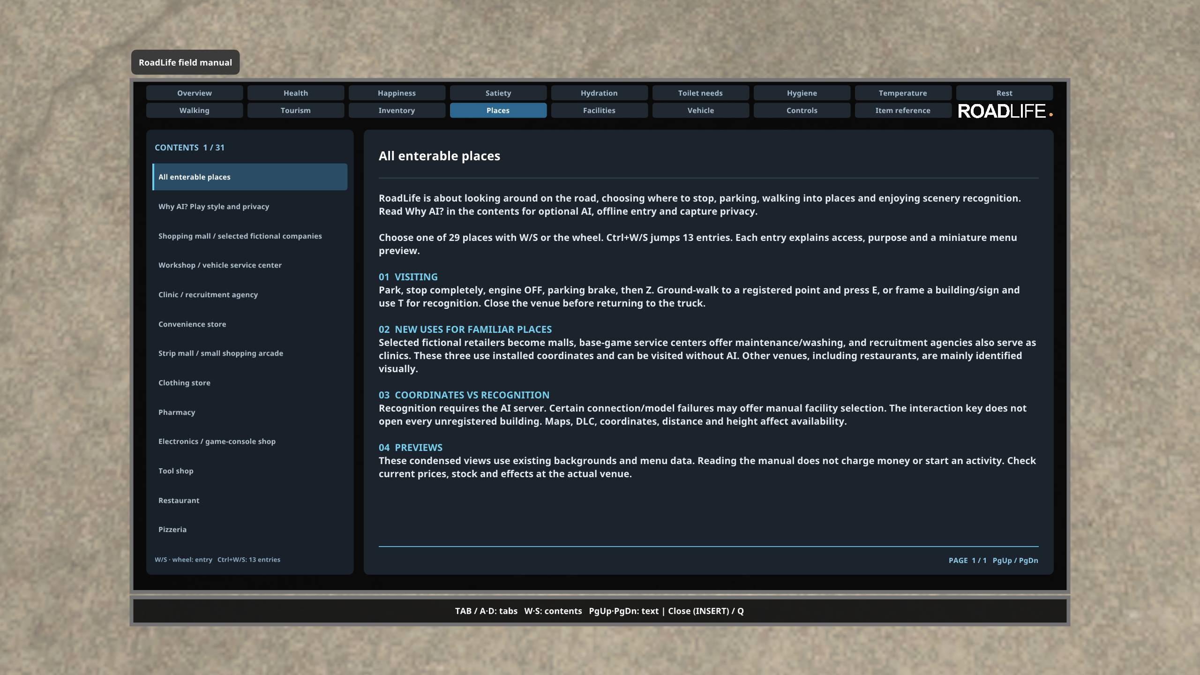Open Why AI? Play style and privacy
Image resolution: width=1200 pixels, height=675 pixels.
(x=250, y=206)
